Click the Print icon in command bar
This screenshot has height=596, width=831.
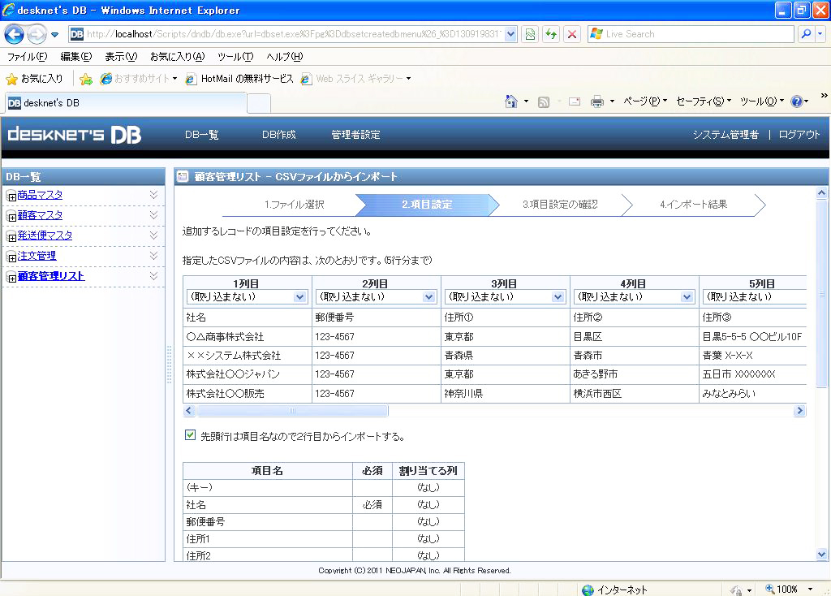pyautogui.click(x=597, y=101)
